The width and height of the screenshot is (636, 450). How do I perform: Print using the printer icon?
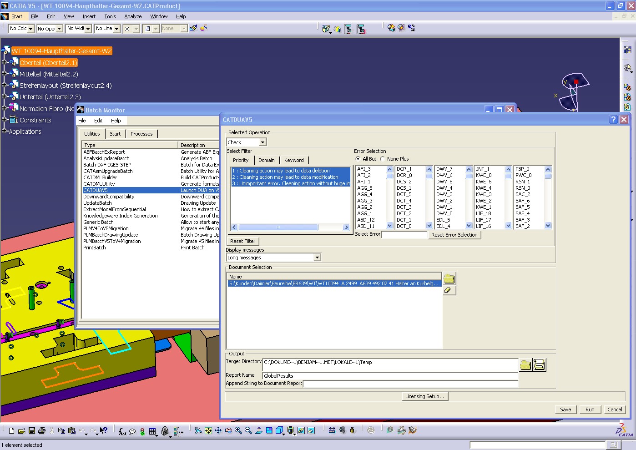click(42, 430)
